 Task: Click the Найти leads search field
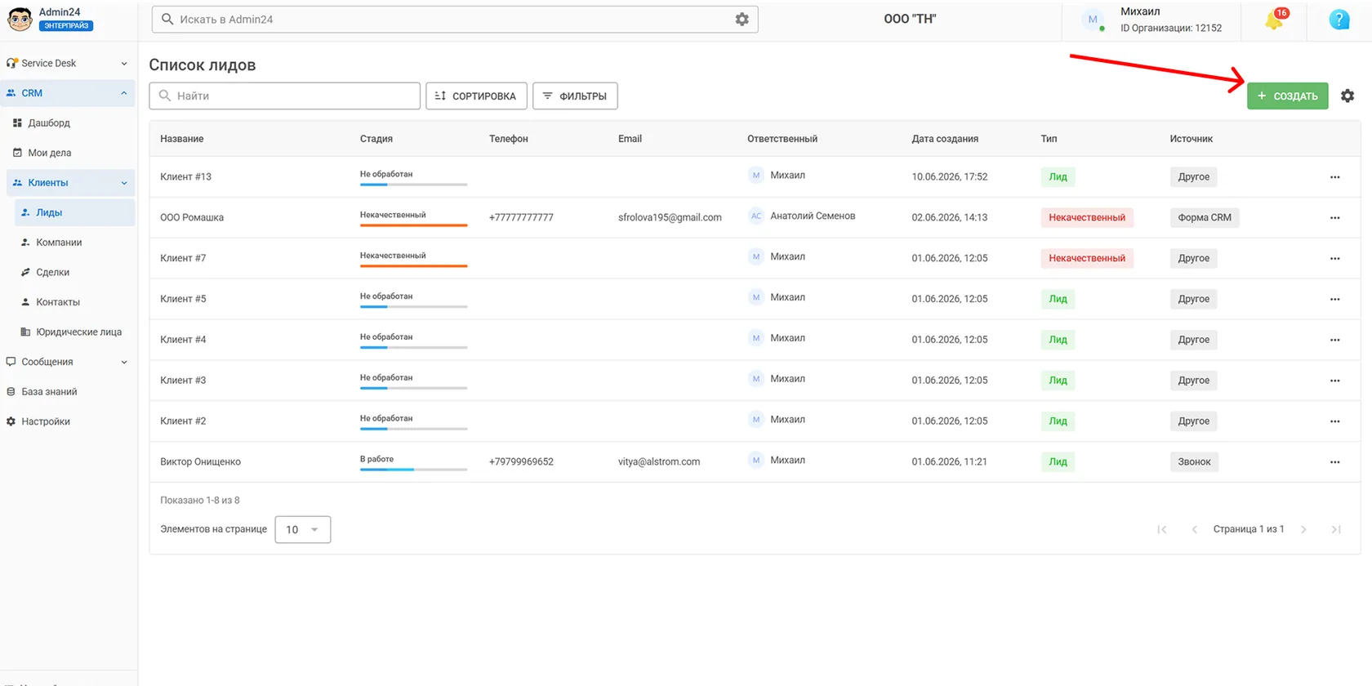click(x=285, y=96)
